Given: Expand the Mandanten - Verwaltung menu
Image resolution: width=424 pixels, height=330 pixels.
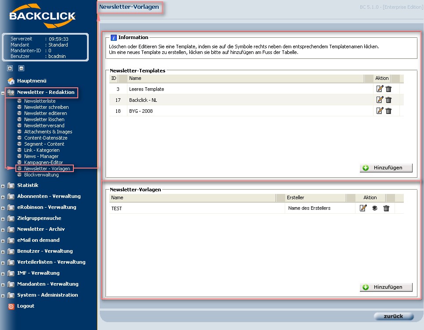Looking at the screenshot, I should click(x=3, y=285).
